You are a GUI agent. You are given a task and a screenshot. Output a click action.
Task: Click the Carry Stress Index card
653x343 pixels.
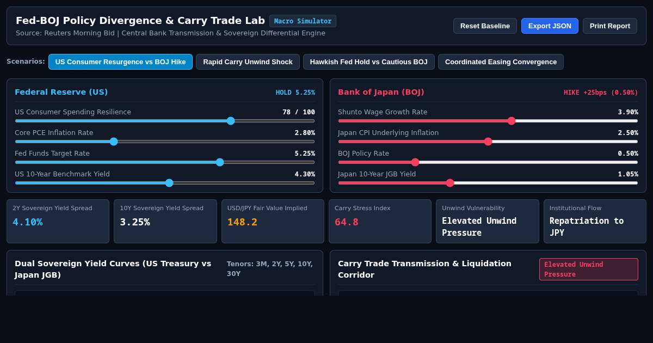[x=380, y=221]
